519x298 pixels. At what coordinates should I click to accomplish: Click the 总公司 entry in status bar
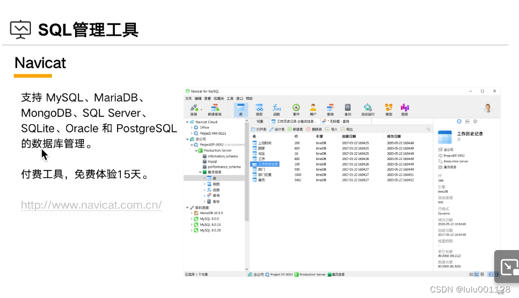pyautogui.click(x=256, y=274)
